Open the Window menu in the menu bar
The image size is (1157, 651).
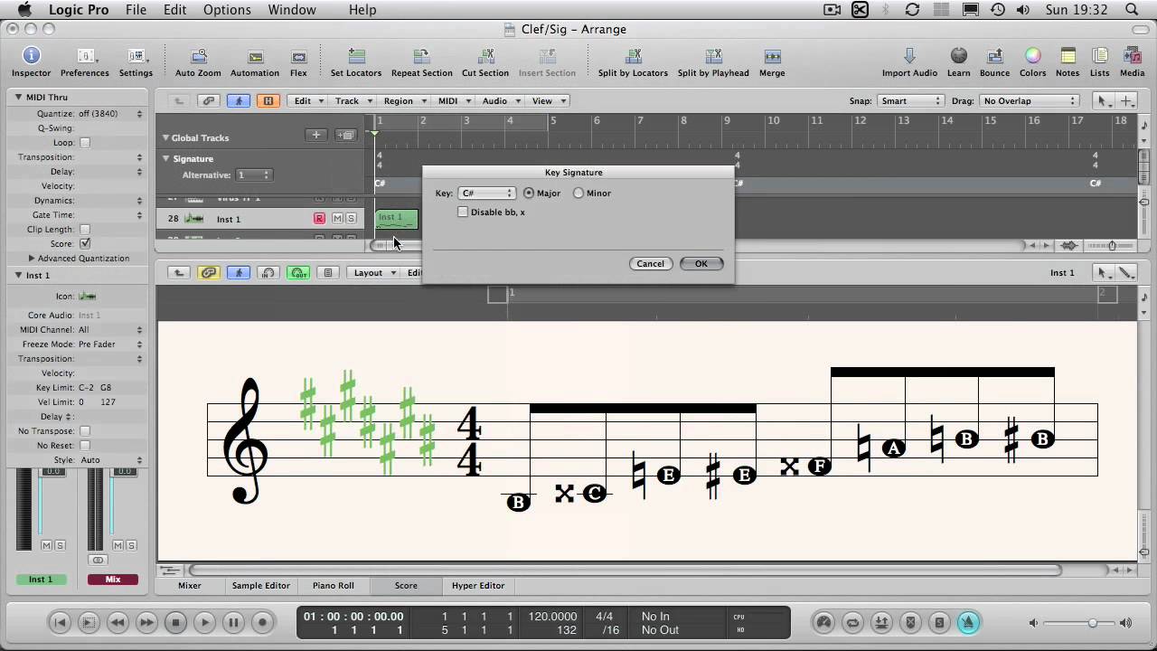pos(292,10)
